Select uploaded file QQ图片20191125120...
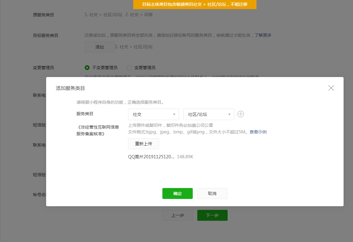This screenshot has width=353, height=242. 151,157
